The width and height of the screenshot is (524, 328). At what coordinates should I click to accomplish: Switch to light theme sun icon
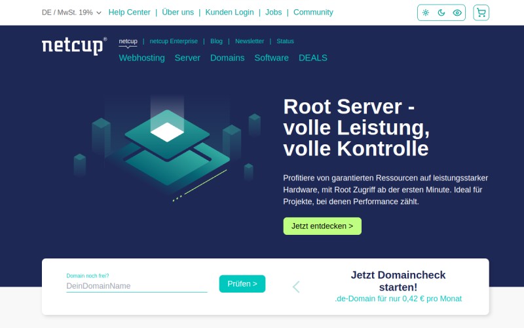tap(425, 12)
